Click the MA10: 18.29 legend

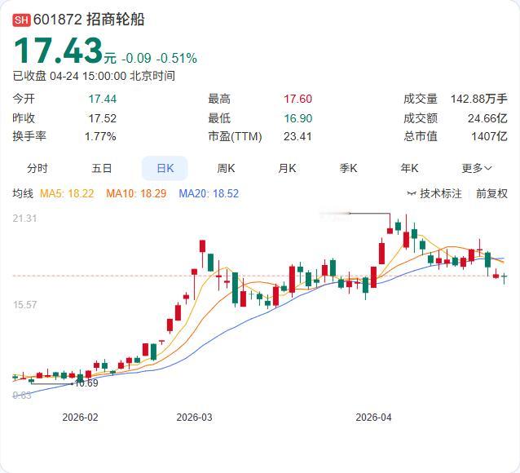(x=136, y=193)
